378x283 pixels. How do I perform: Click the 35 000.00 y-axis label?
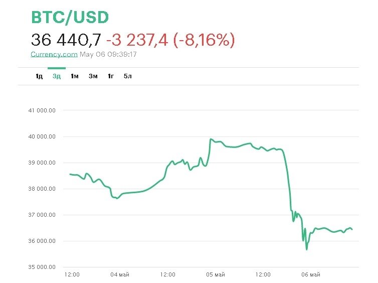[42, 267]
